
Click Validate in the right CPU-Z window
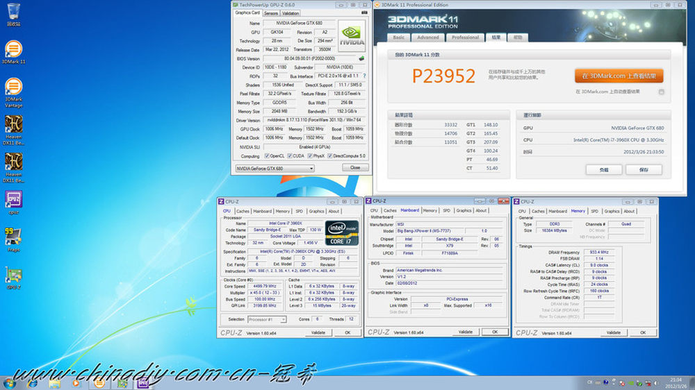(614, 332)
